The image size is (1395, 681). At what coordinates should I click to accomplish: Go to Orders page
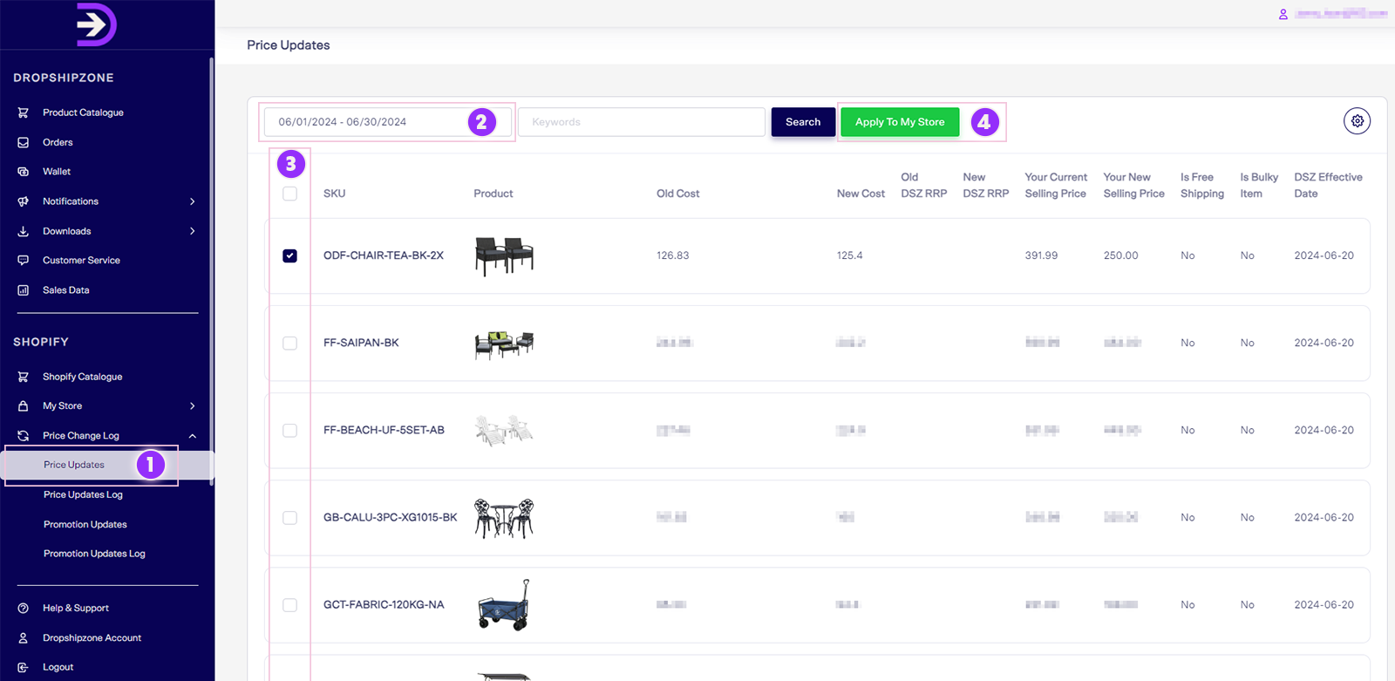coord(58,142)
